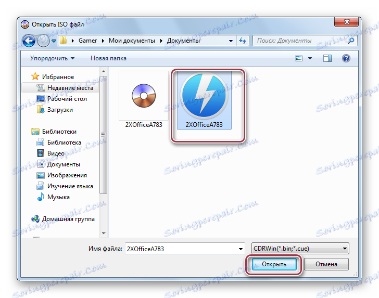The image size is (379, 298).
Task: Refresh the folder with the refresh icon
Action: (243, 41)
